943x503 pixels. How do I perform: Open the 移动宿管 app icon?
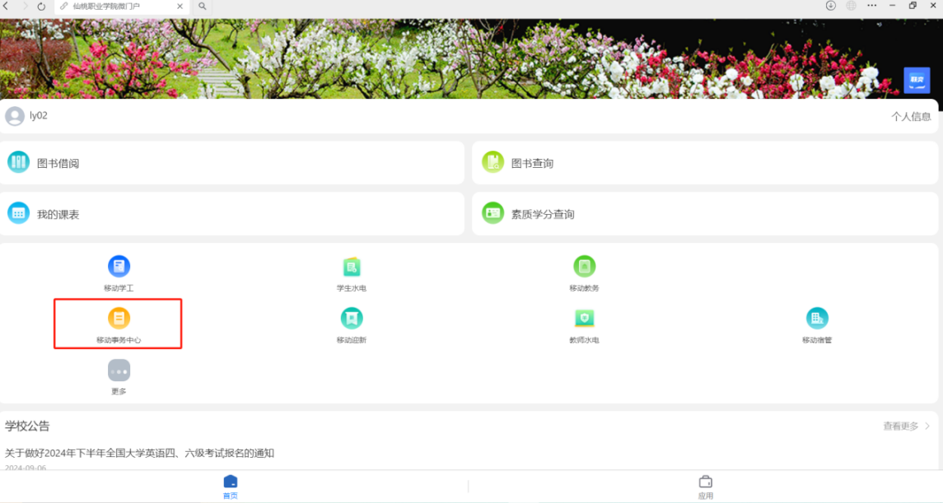point(817,319)
